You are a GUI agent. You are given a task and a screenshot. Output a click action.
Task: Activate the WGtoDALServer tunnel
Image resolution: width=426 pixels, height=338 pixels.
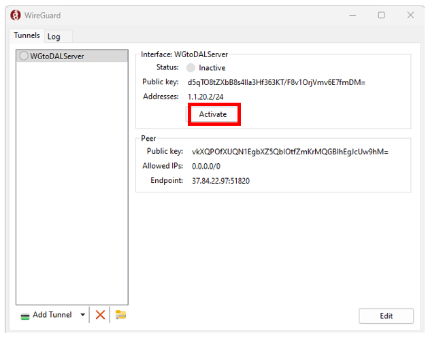[x=213, y=114]
